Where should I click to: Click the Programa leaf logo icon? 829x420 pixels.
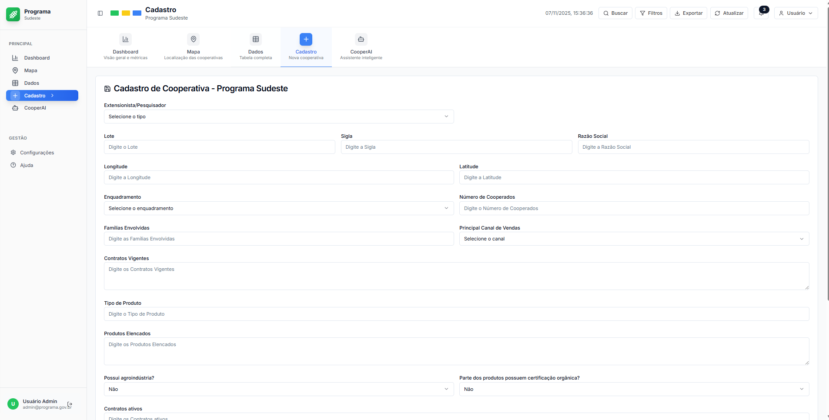[x=13, y=14]
